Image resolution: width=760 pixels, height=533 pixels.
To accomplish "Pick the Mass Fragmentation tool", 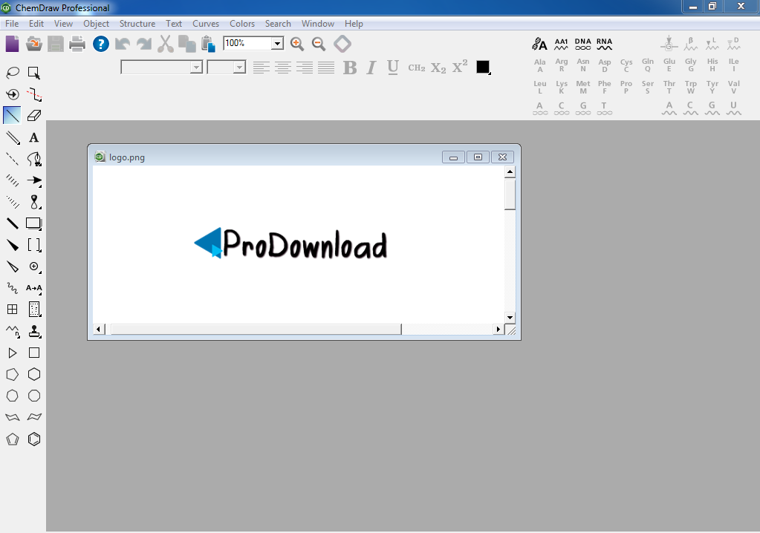I will tap(34, 94).
